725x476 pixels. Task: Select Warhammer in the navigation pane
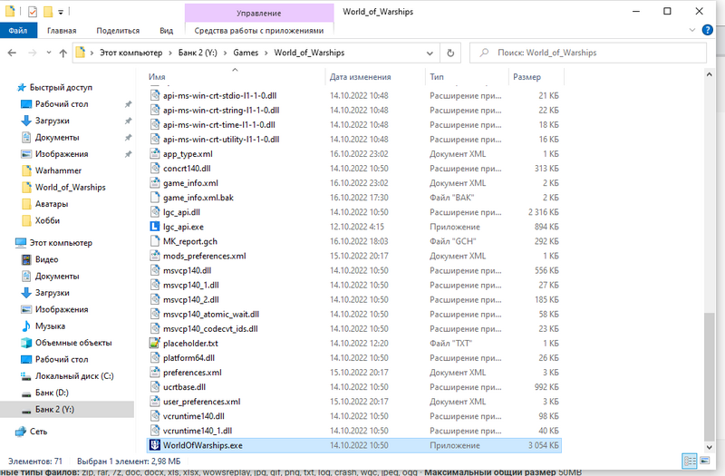(x=58, y=170)
